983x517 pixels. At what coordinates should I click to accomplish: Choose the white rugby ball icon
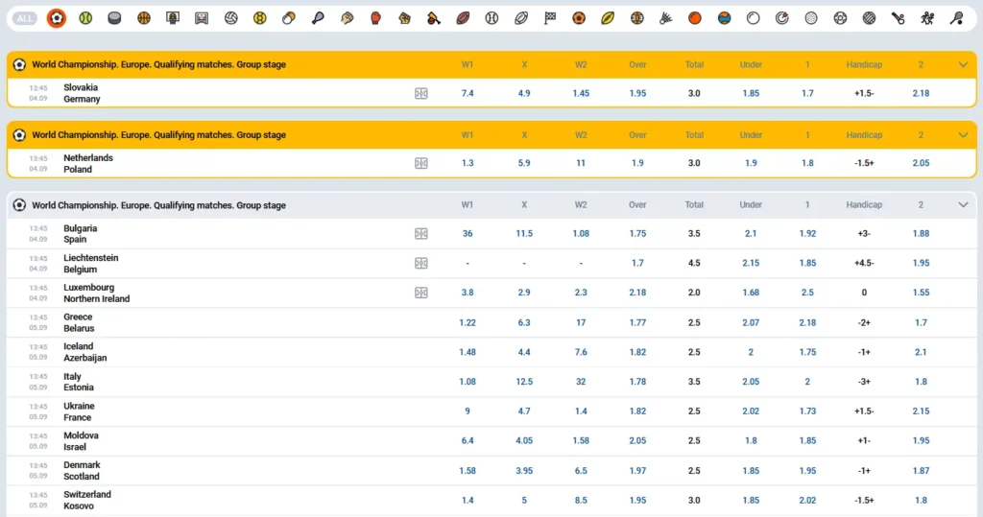pyautogui.click(x=521, y=18)
